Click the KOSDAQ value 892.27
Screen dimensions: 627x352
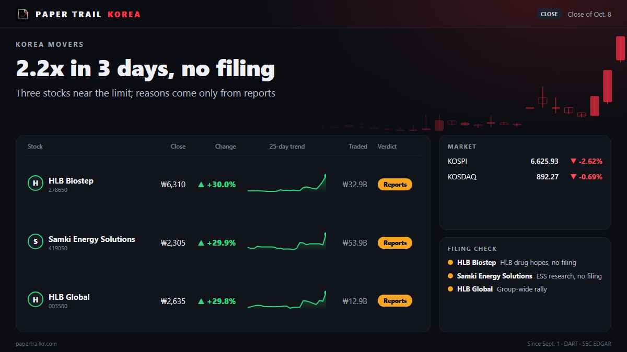(x=548, y=177)
